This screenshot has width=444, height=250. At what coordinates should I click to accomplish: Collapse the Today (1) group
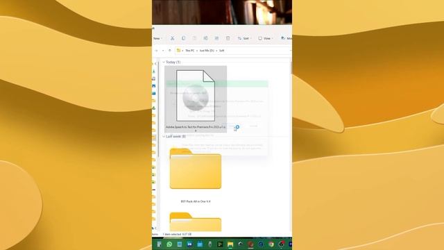coord(164,62)
